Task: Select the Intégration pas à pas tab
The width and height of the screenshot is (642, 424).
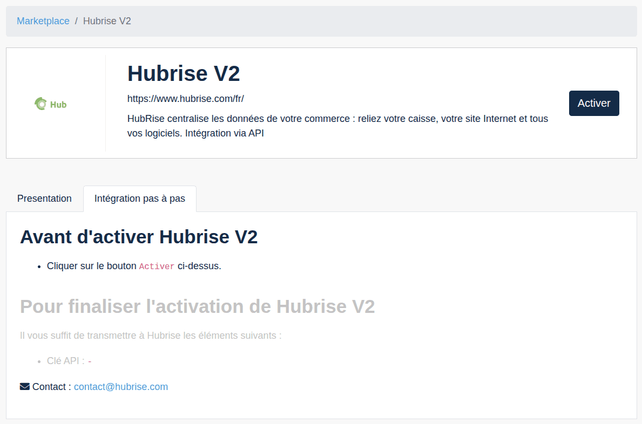Action: pos(139,199)
